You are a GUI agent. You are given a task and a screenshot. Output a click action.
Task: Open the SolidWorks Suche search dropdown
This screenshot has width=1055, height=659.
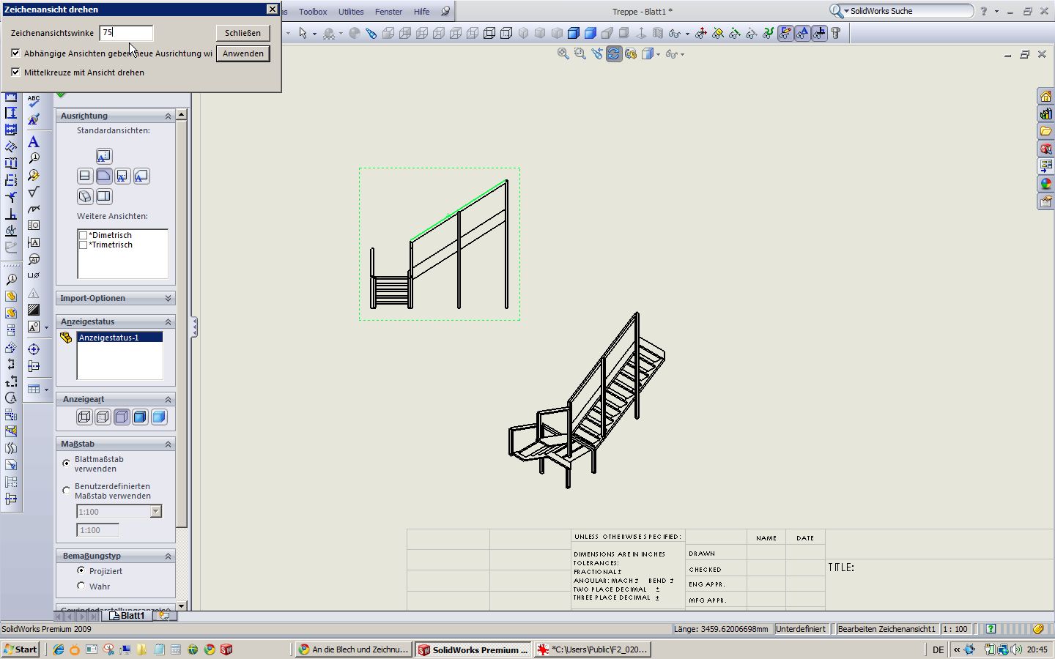[846, 11]
